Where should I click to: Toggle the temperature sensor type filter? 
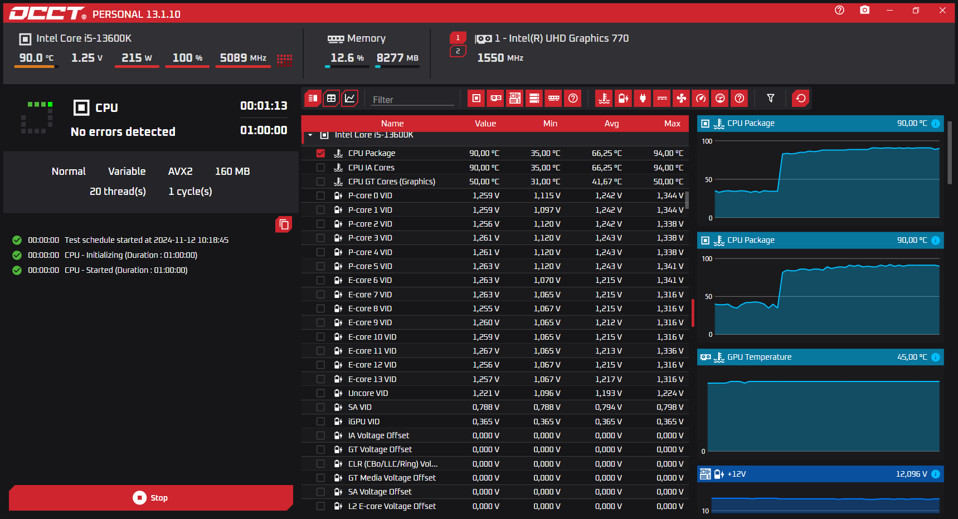[604, 99]
